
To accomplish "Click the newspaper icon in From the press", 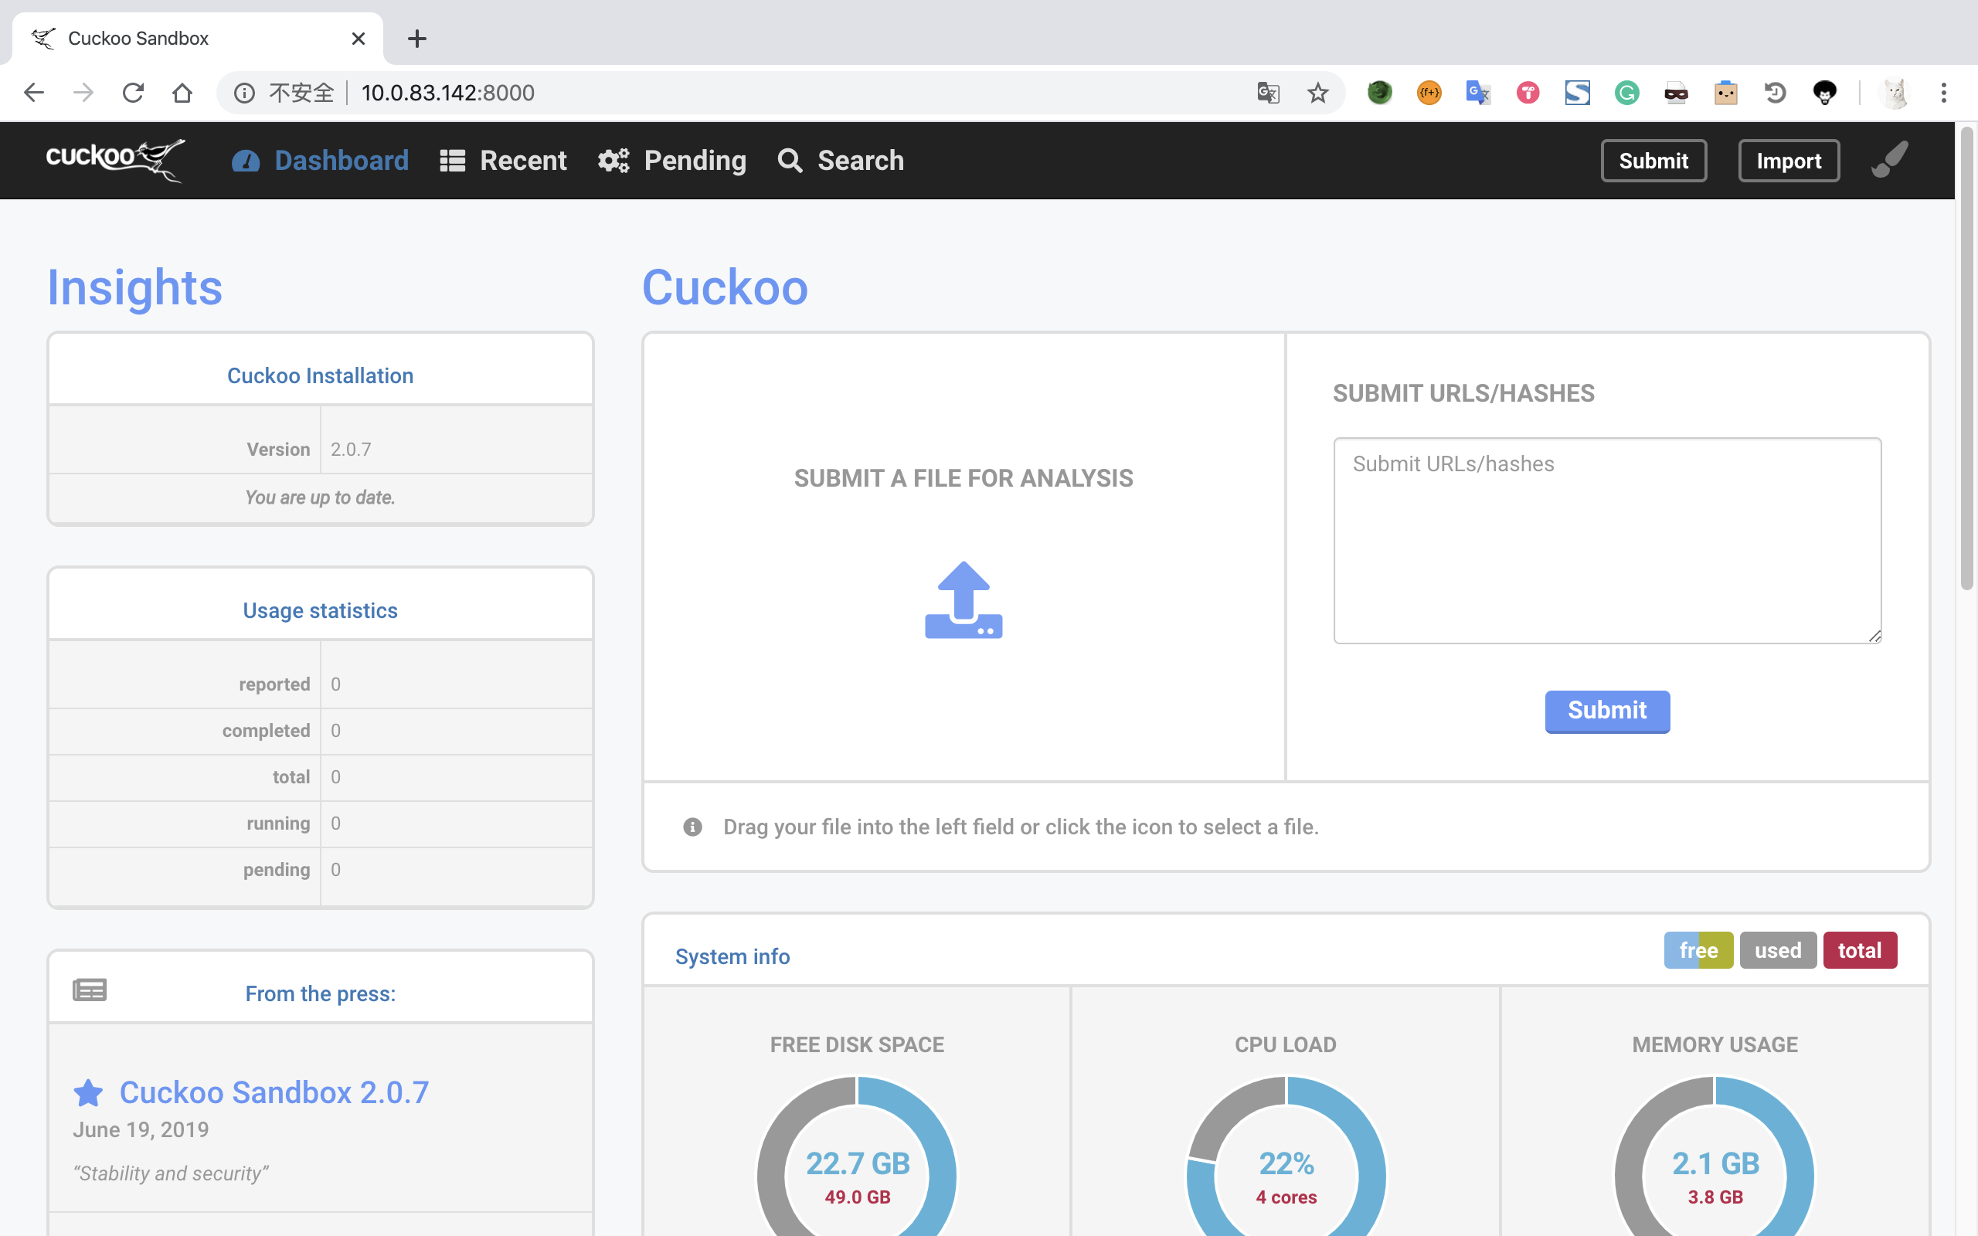I will (x=90, y=990).
